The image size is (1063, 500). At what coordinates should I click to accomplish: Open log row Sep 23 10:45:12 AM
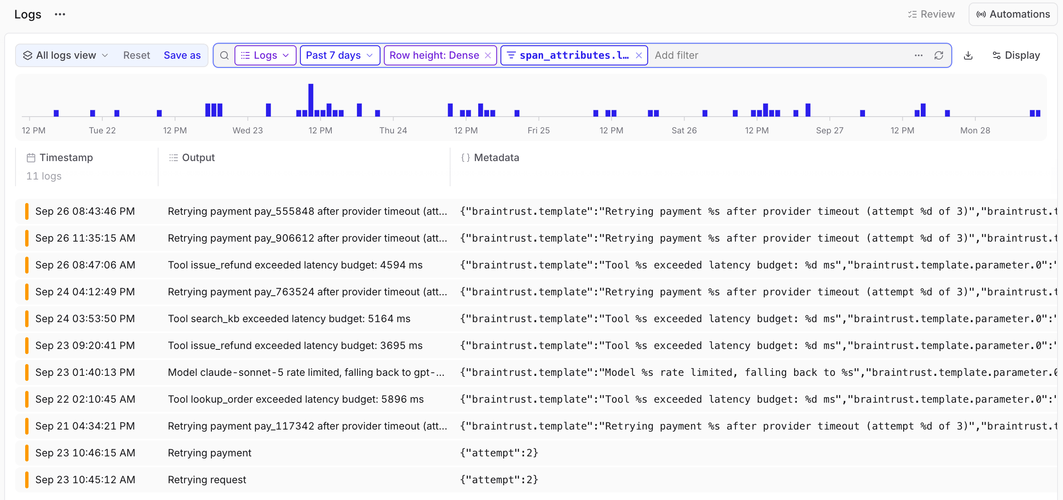click(x=536, y=480)
